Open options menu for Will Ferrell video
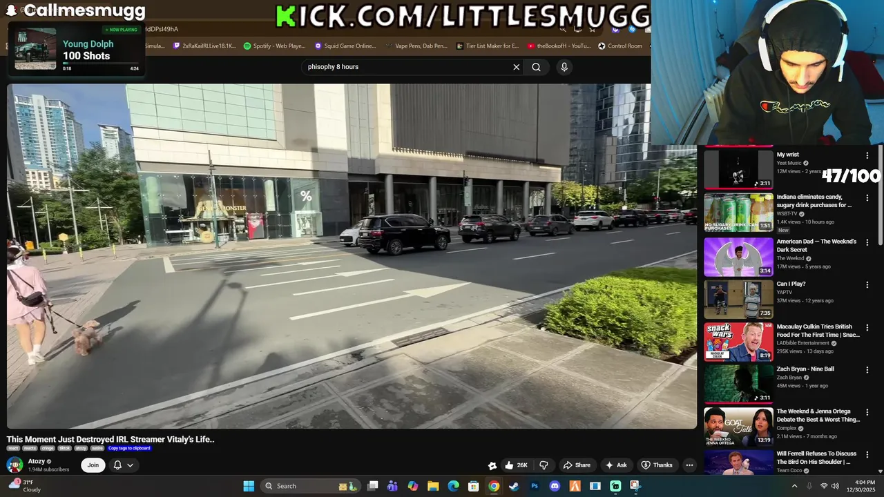Screen dimensions: 884x497 pyautogui.click(x=867, y=455)
